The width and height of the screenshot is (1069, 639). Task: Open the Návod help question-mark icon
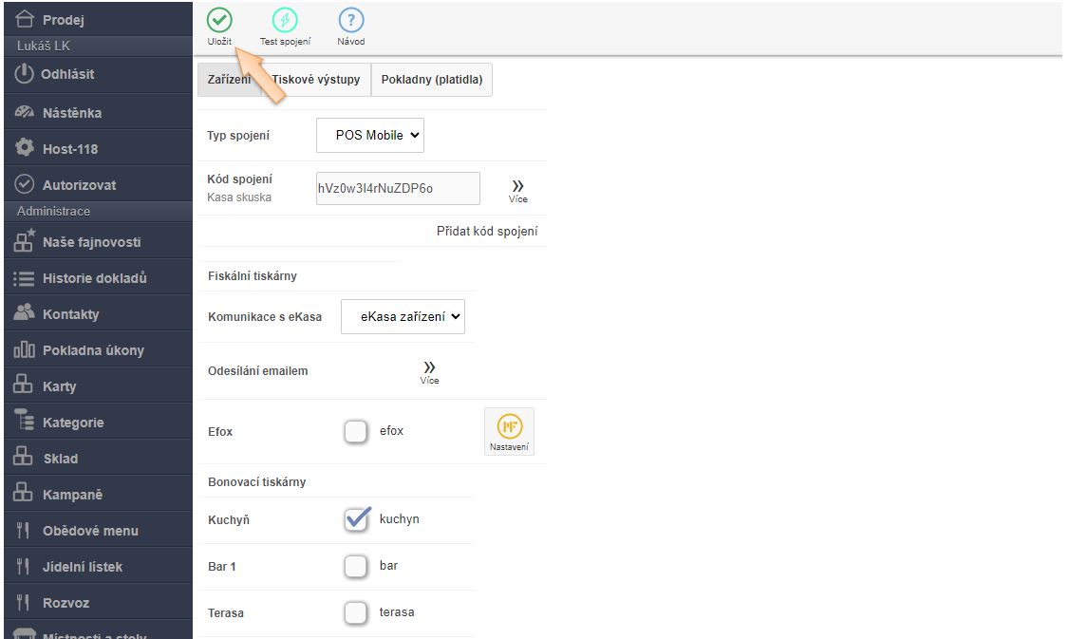pos(350,21)
